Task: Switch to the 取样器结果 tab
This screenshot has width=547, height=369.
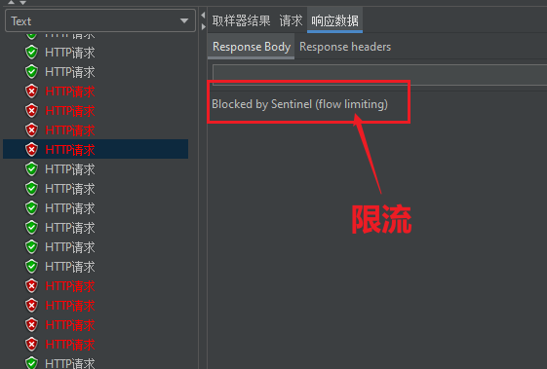Action: [241, 20]
